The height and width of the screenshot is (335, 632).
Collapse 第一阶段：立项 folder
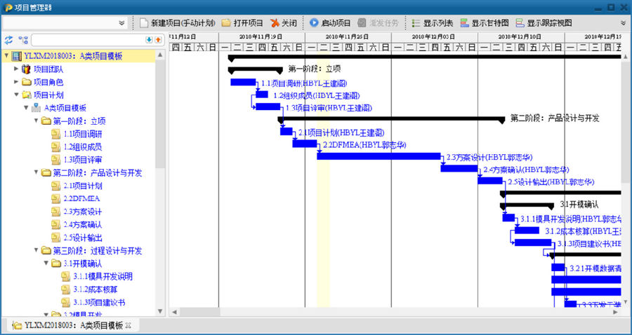coord(36,121)
